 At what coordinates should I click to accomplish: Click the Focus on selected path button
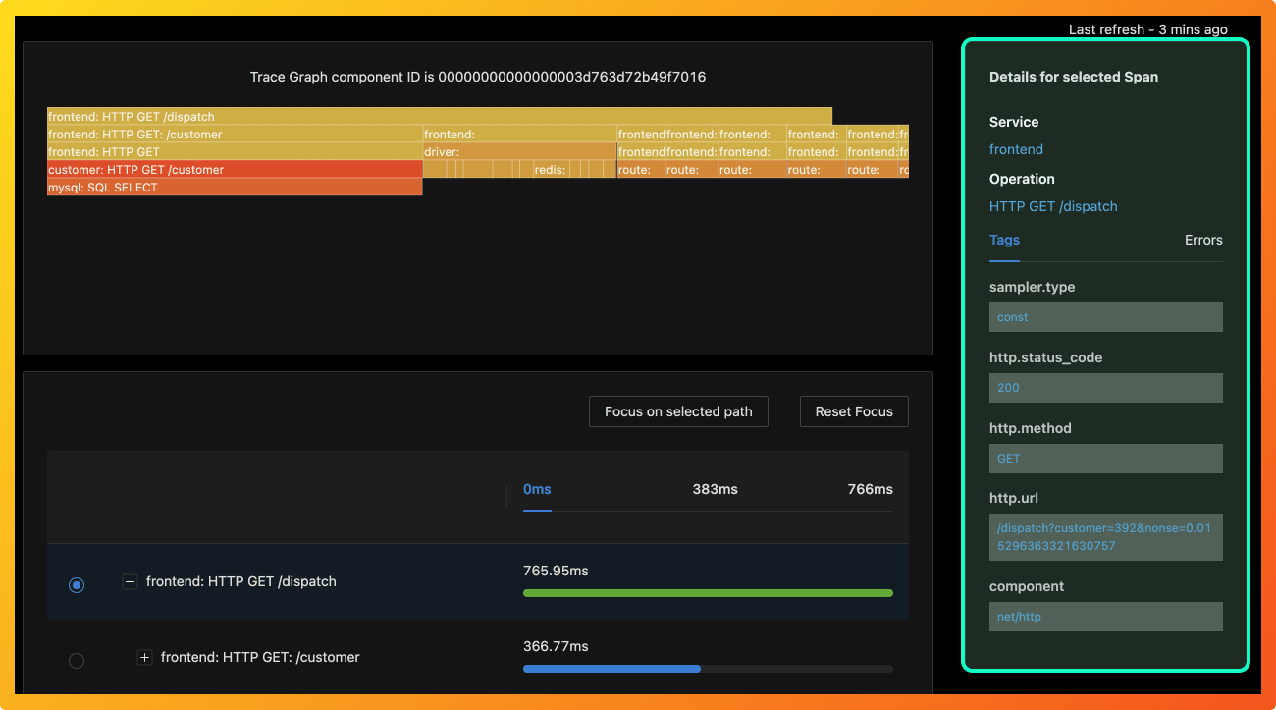click(678, 411)
